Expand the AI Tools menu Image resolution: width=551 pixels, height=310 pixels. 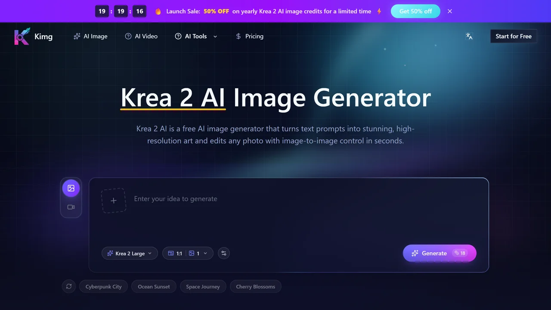[x=196, y=36]
